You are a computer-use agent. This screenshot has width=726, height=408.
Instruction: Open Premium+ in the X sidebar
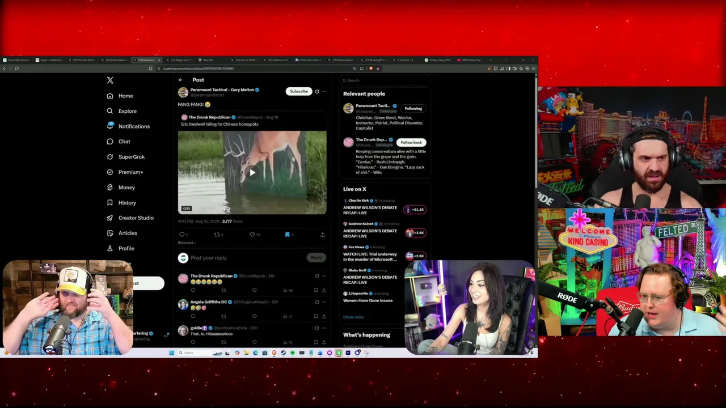pyautogui.click(x=125, y=172)
